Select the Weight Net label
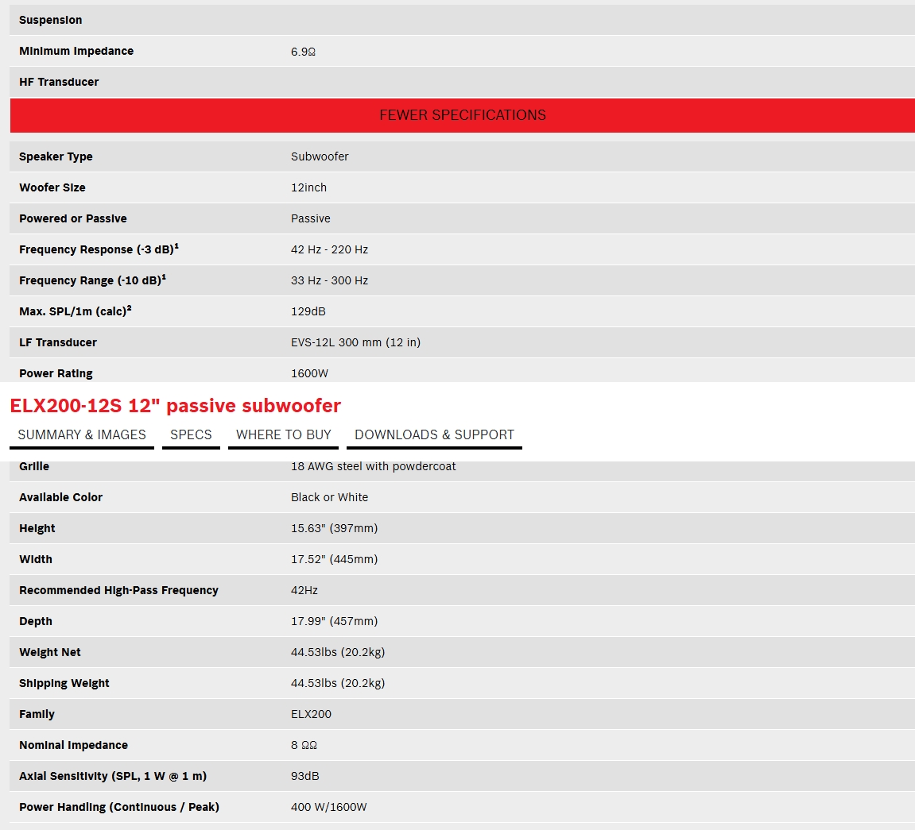 click(50, 652)
